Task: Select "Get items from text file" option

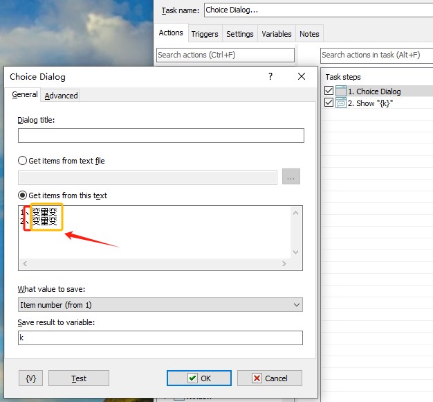Action: (23, 161)
